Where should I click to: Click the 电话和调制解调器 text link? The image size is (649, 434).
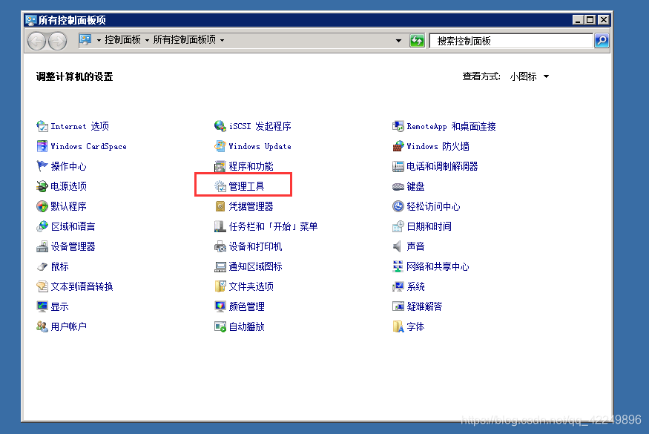pos(442,166)
